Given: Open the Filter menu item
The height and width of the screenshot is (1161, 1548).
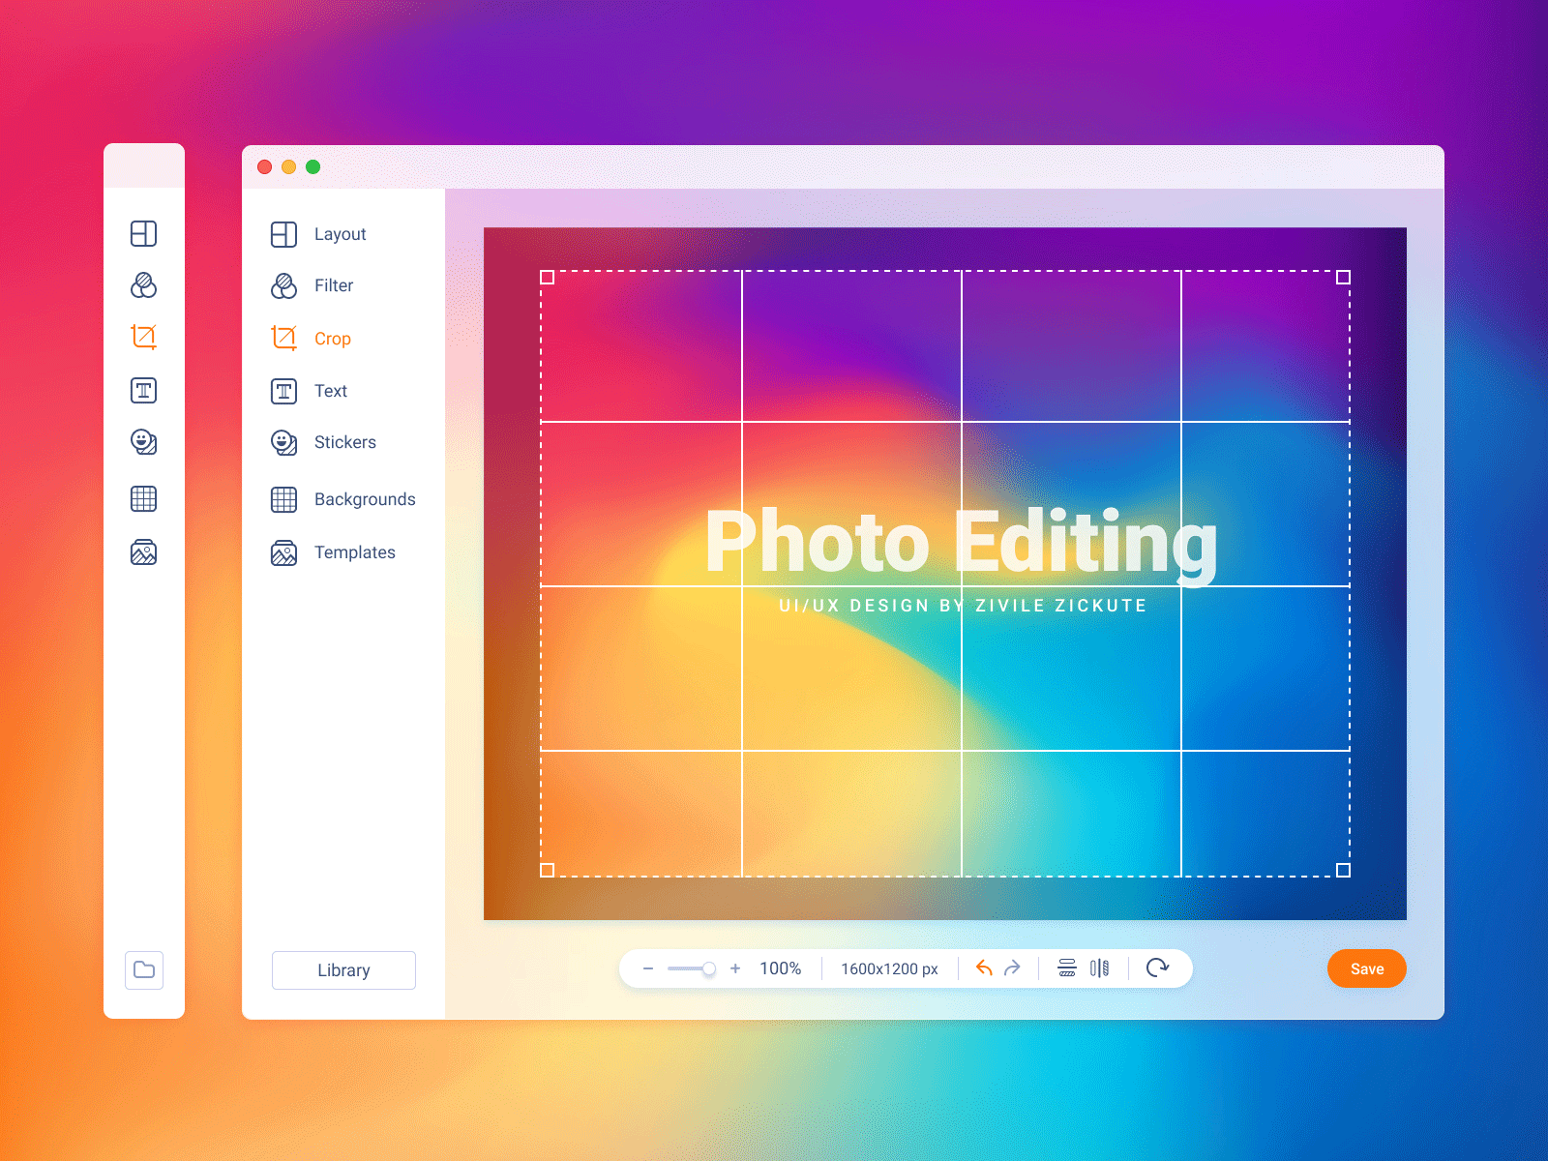Looking at the screenshot, I should pos(313,285).
